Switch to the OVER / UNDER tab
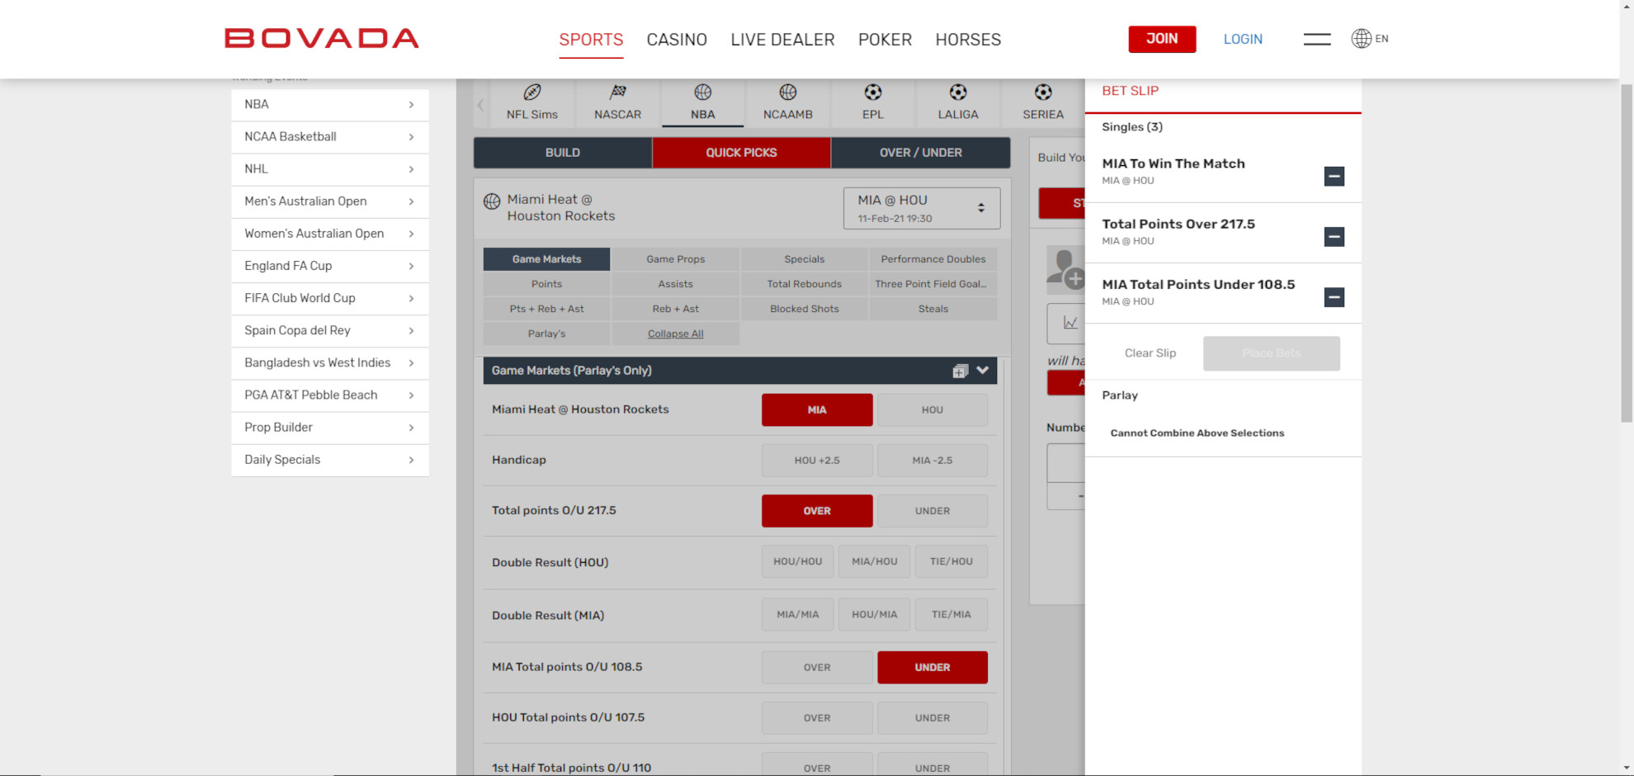1634x776 pixels. tap(921, 153)
